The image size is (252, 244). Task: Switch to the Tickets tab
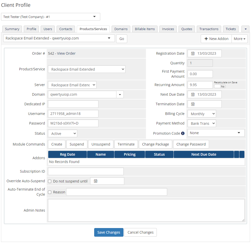pos(231,29)
